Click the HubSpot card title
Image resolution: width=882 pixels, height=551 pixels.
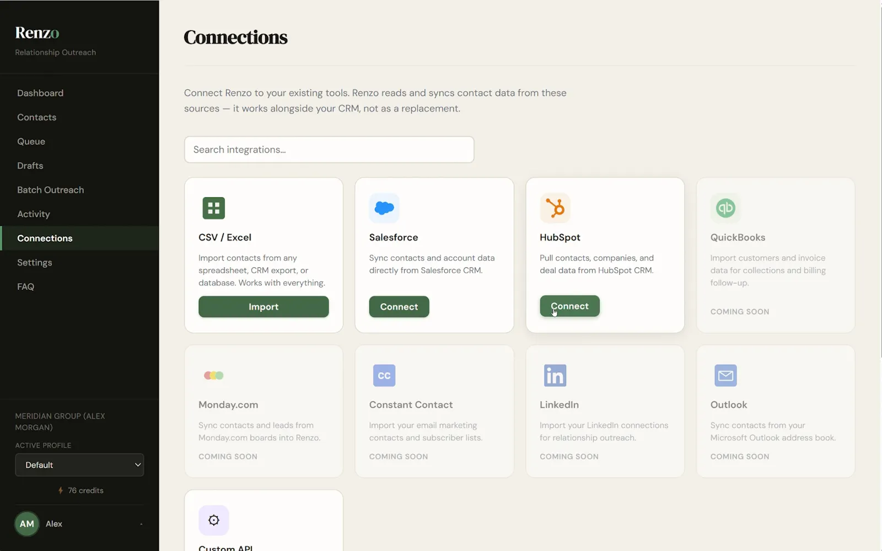560,237
